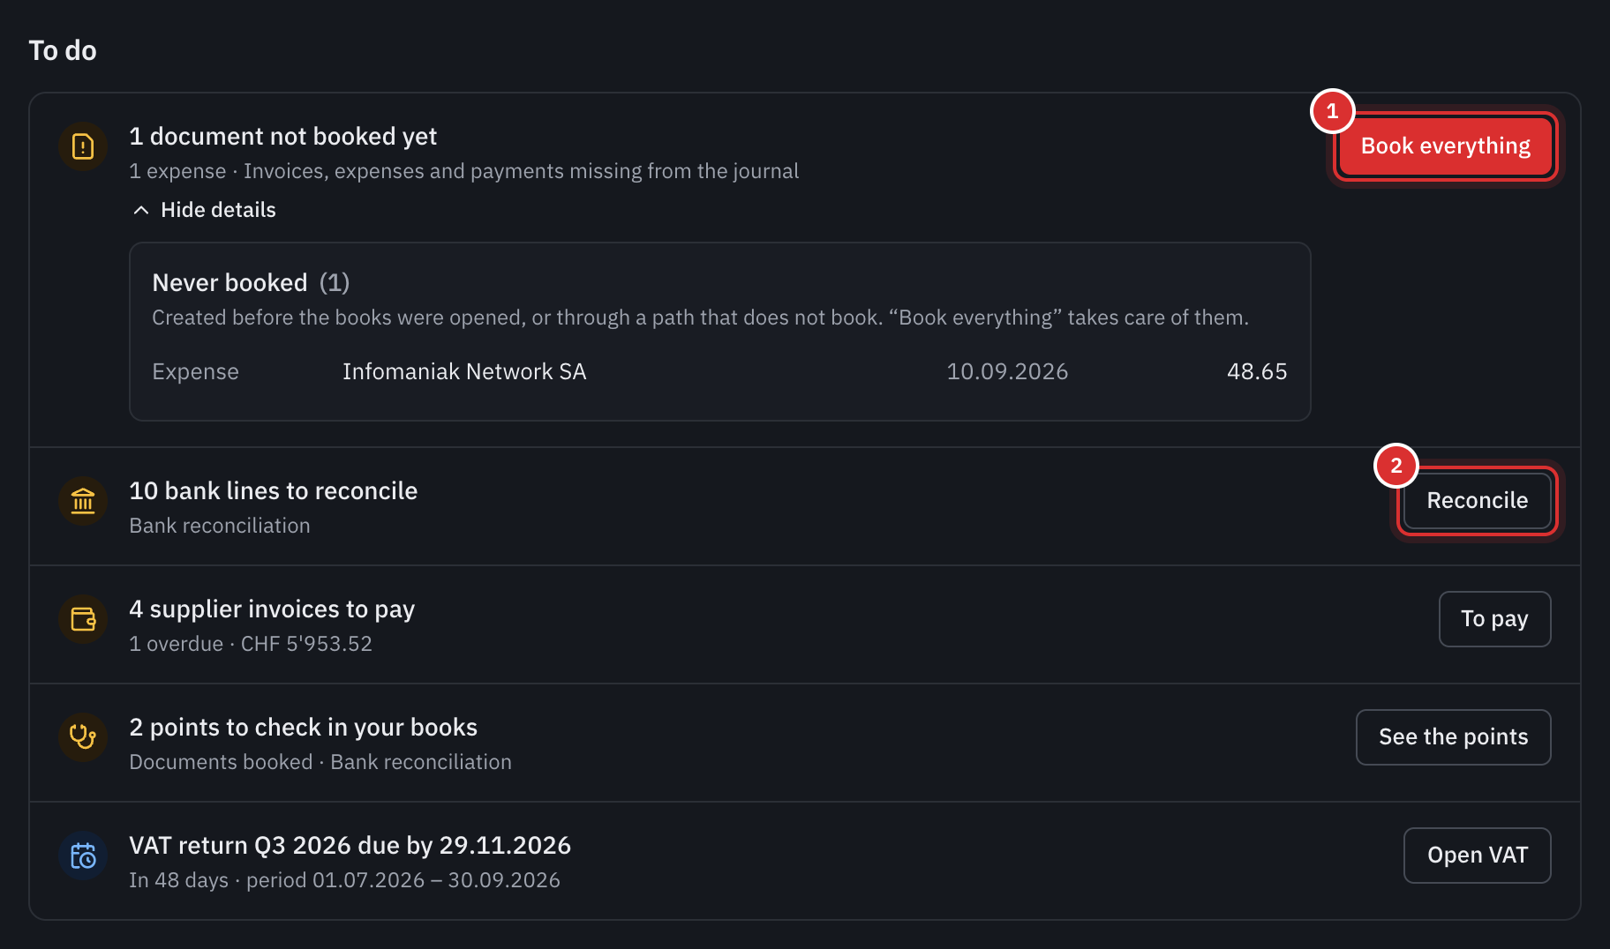
Task: Click the 4 supplier invoices to pay title
Action: pyautogui.click(x=272, y=609)
